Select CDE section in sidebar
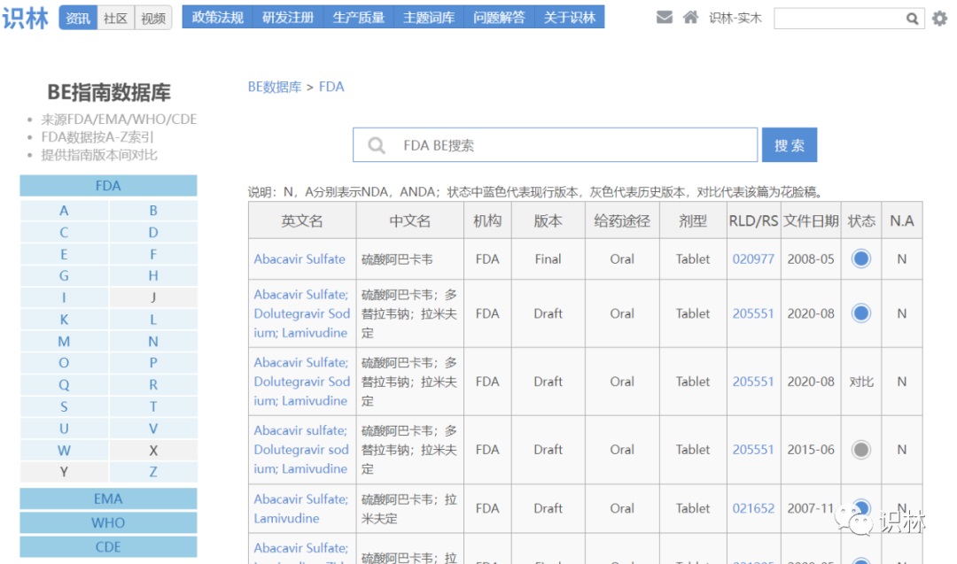 coord(108,547)
